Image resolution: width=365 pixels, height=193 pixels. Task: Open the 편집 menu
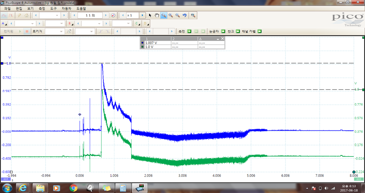point(19,9)
